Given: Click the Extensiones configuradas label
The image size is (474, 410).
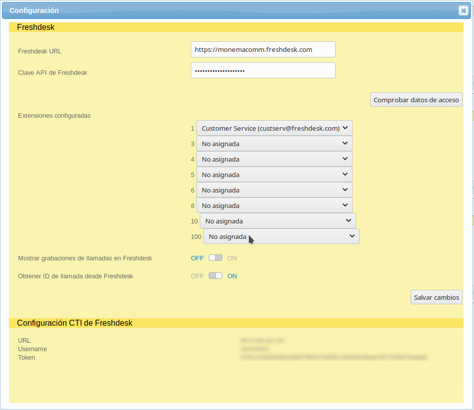Looking at the screenshot, I should tap(54, 116).
